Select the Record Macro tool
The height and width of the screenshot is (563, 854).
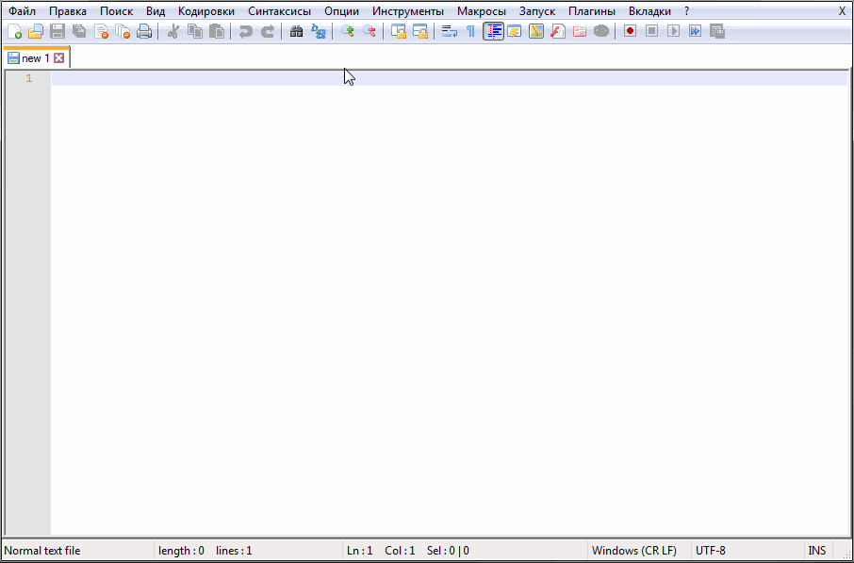coord(628,31)
